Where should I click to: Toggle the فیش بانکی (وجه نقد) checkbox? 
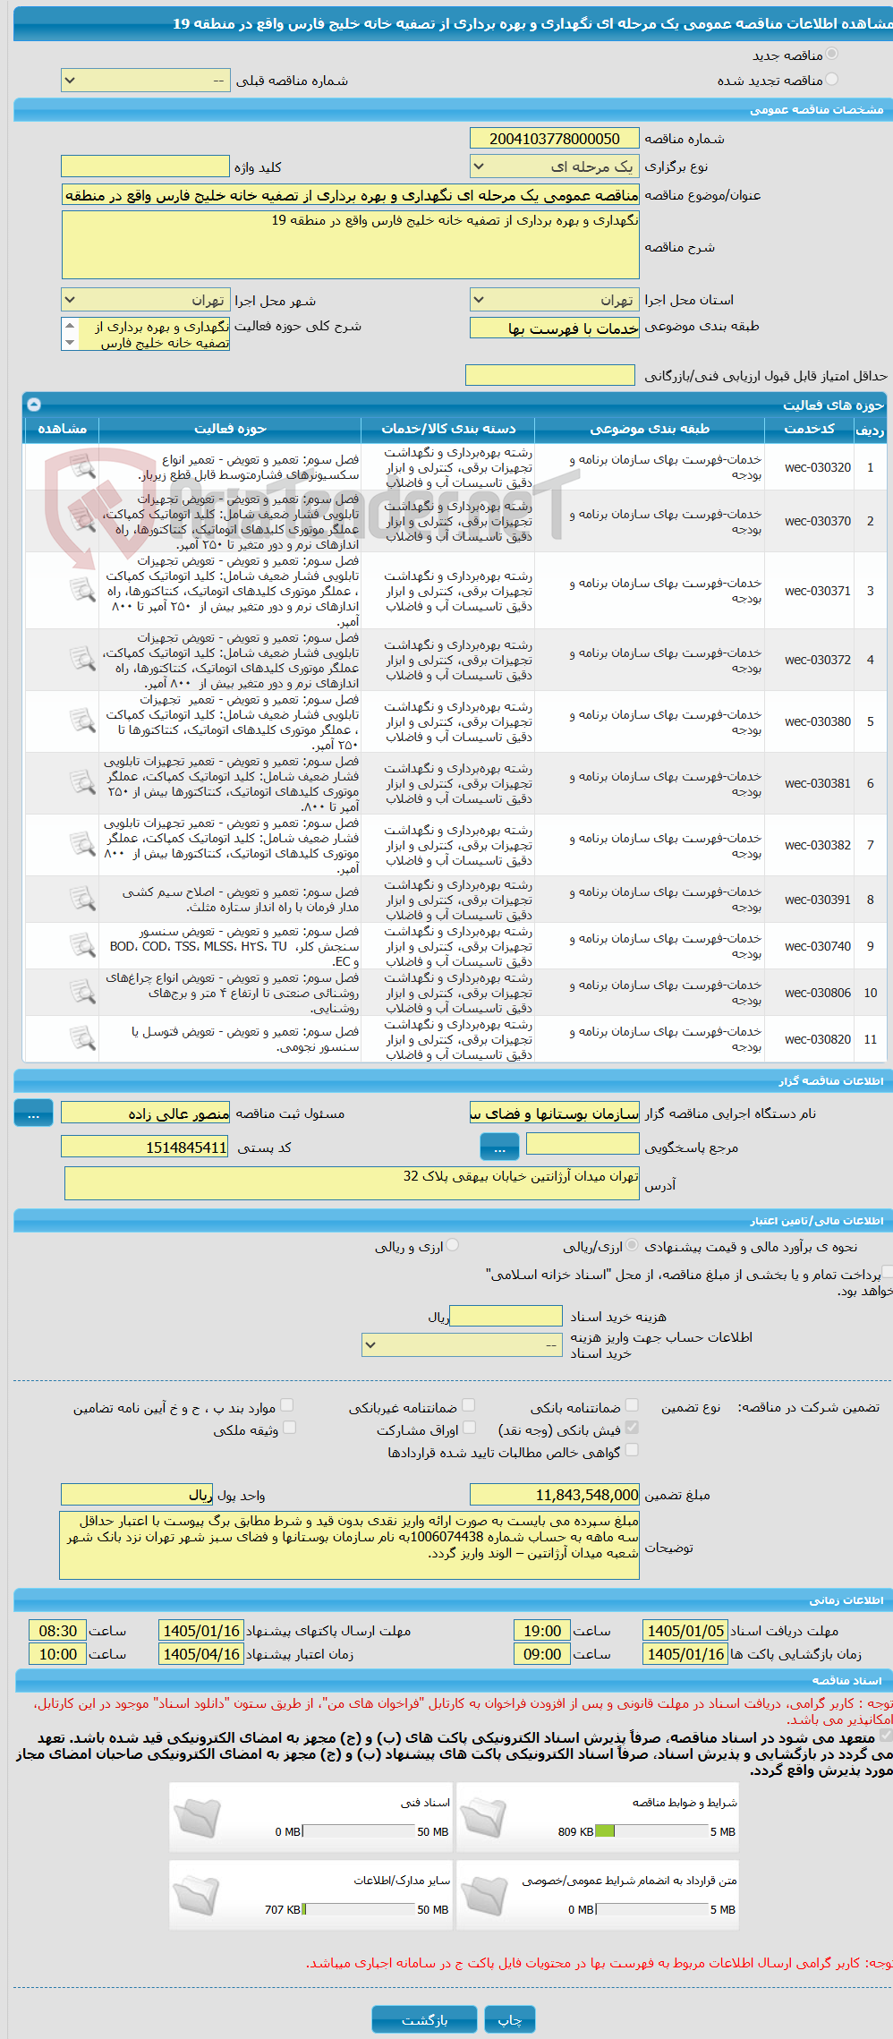(x=632, y=1428)
